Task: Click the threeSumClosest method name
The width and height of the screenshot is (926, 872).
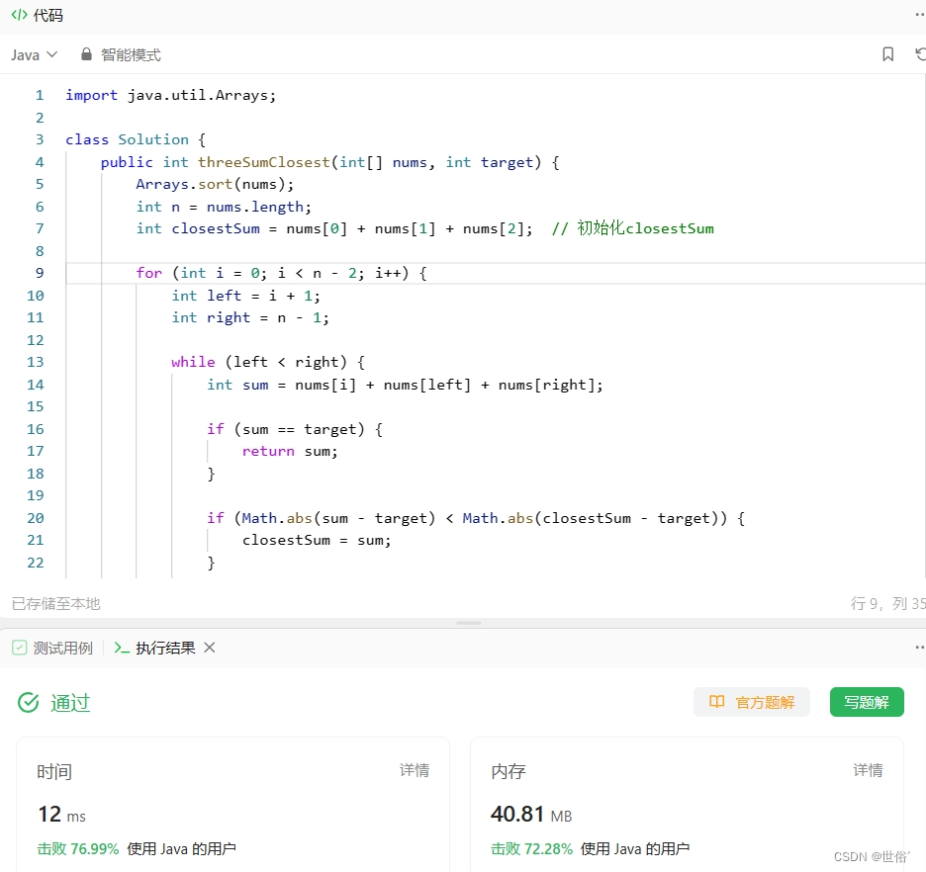Action: click(263, 162)
